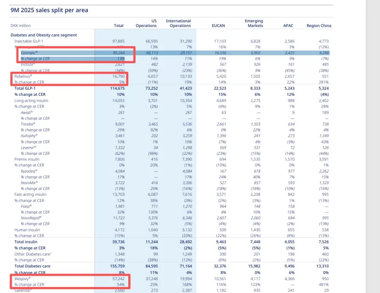Select the Rybelsus row label
This screenshot has height=293, width=380.
click(22, 76)
